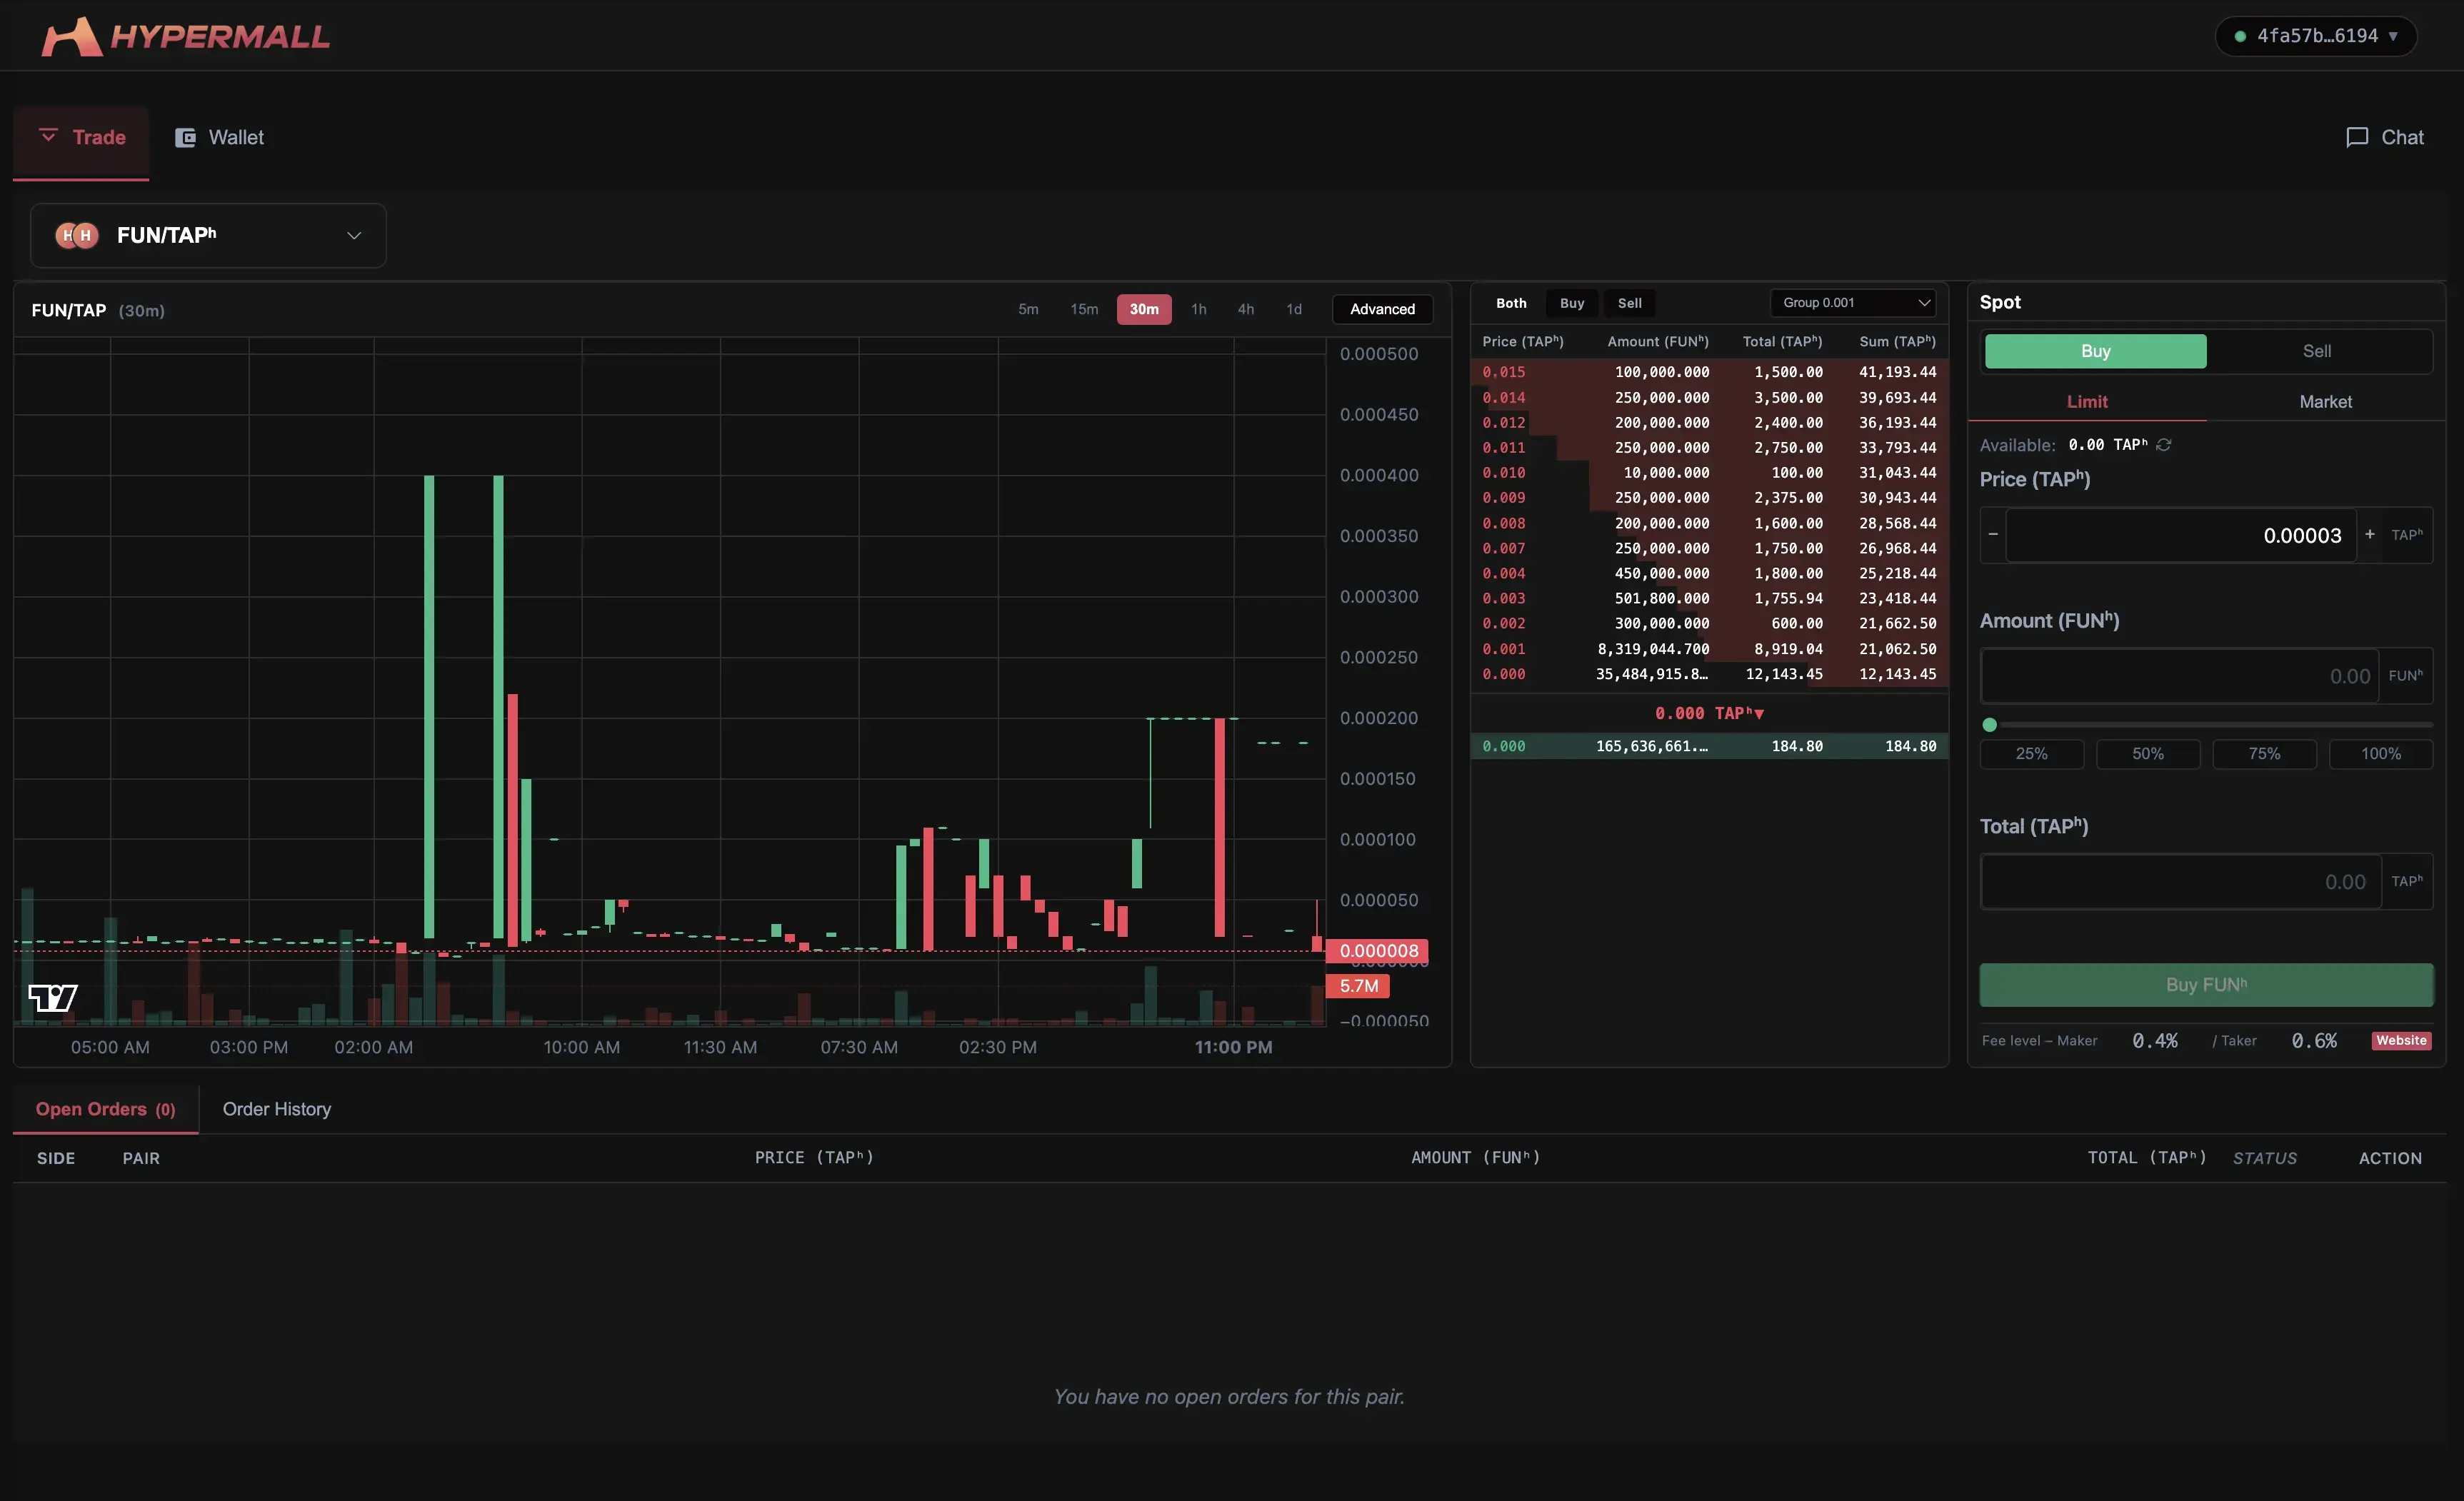Open the Chat speech bubble icon
The image size is (2464, 1501).
2356,137
